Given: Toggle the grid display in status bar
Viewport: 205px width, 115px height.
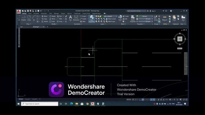Looking at the screenshot, I should [x=133, y=100].
